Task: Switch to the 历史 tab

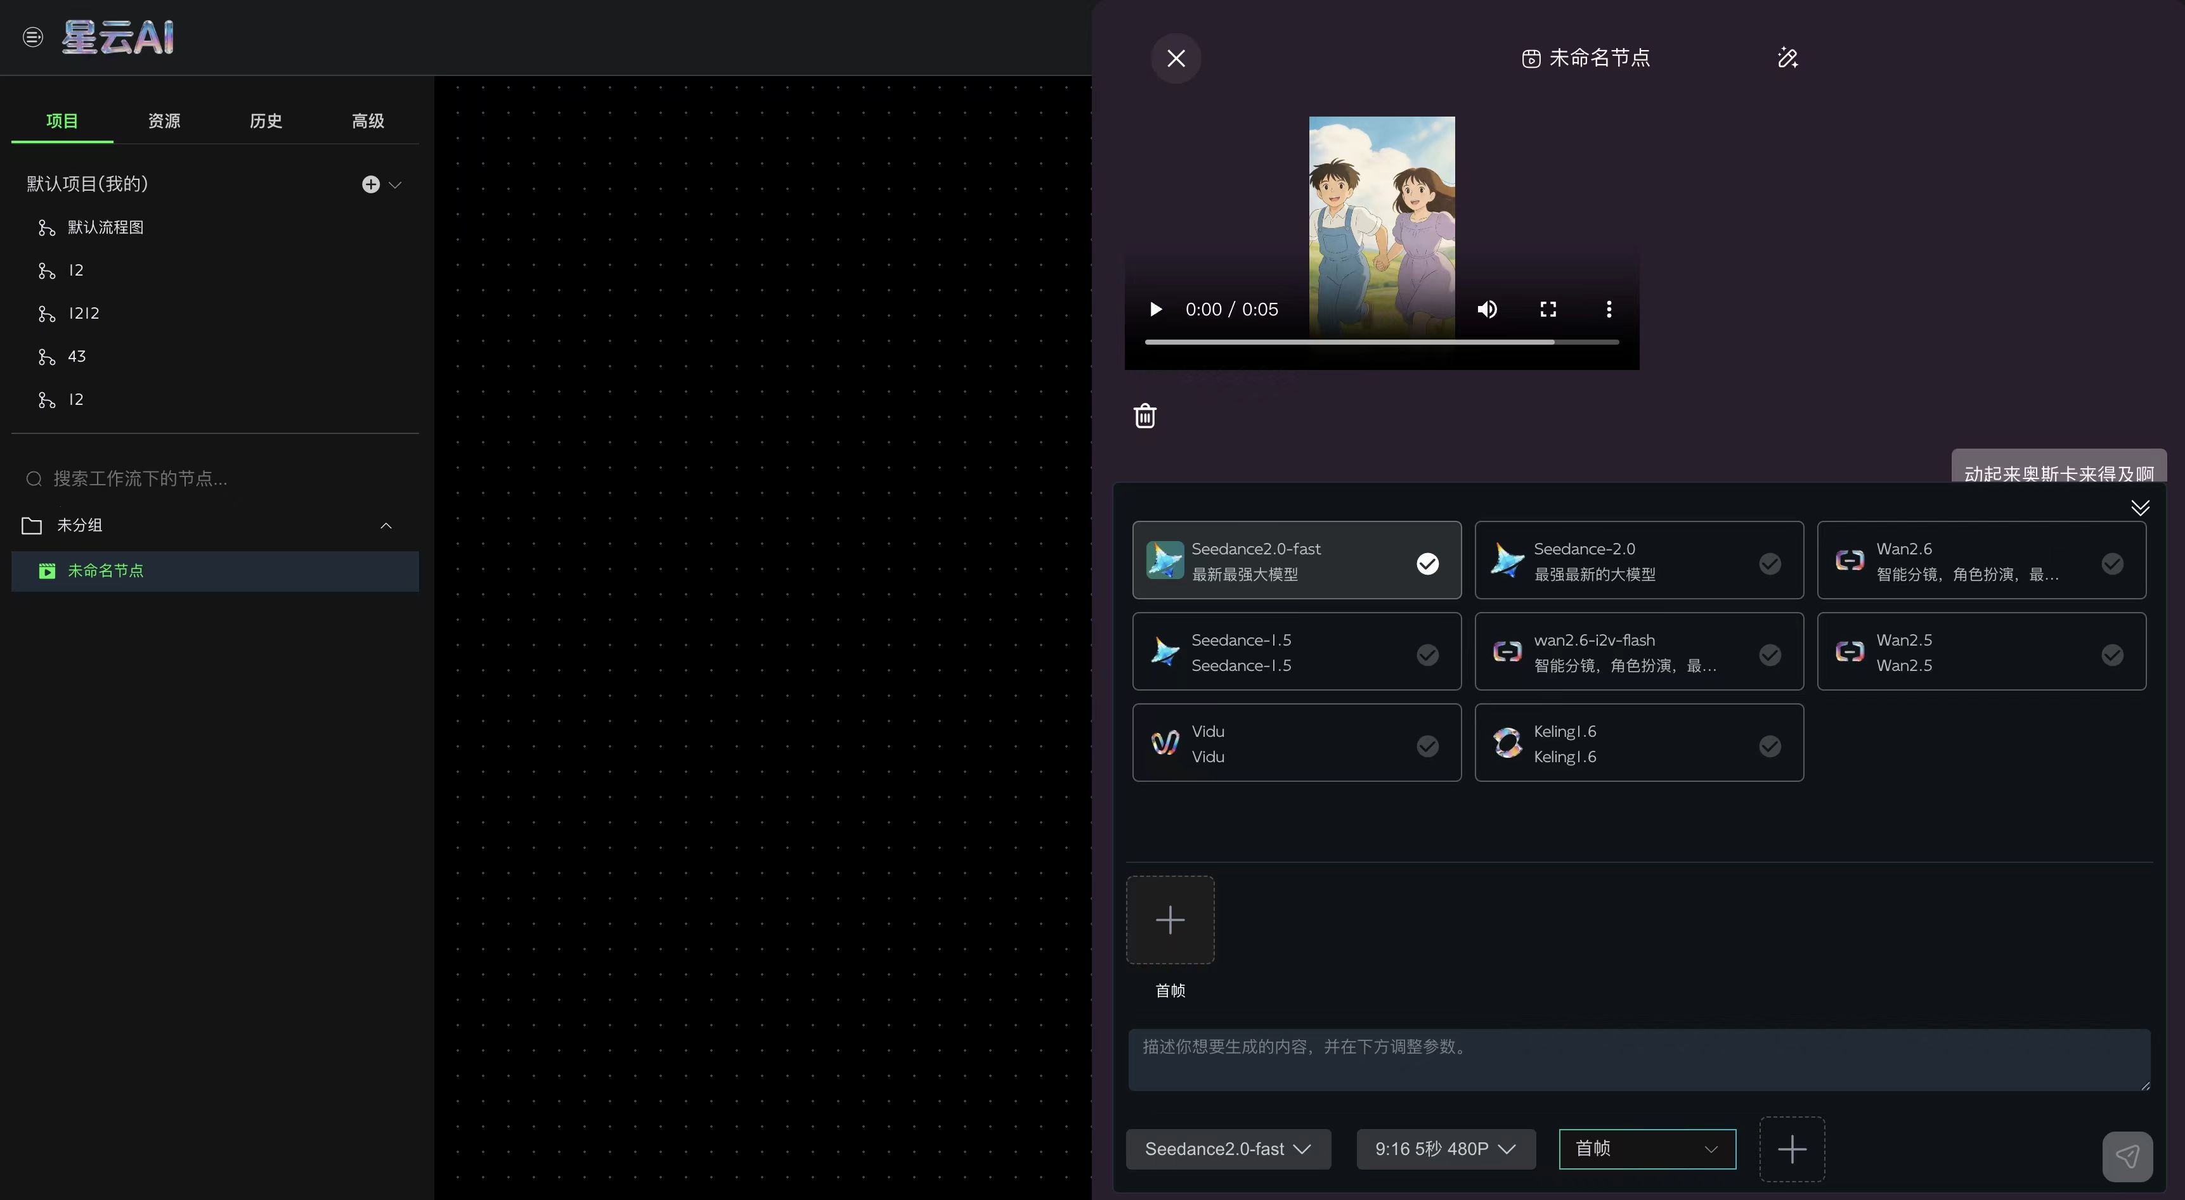Action: point(266,121)
